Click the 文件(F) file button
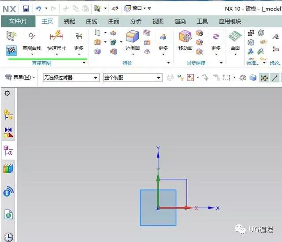This screenshot has width=282, height=242. tap(18, 21)
